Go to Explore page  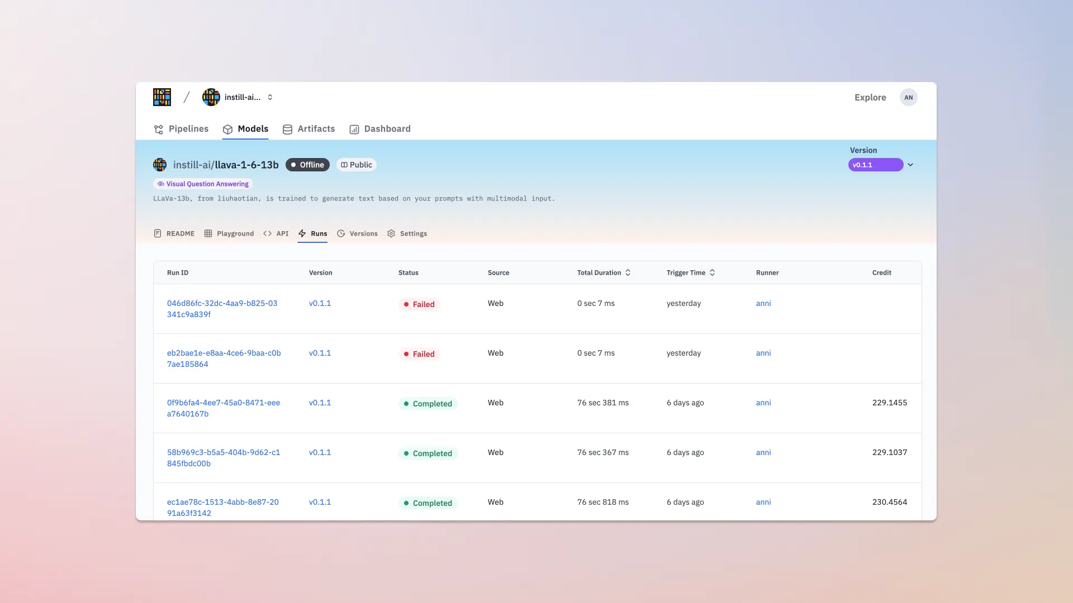click(x=870, y=97)
